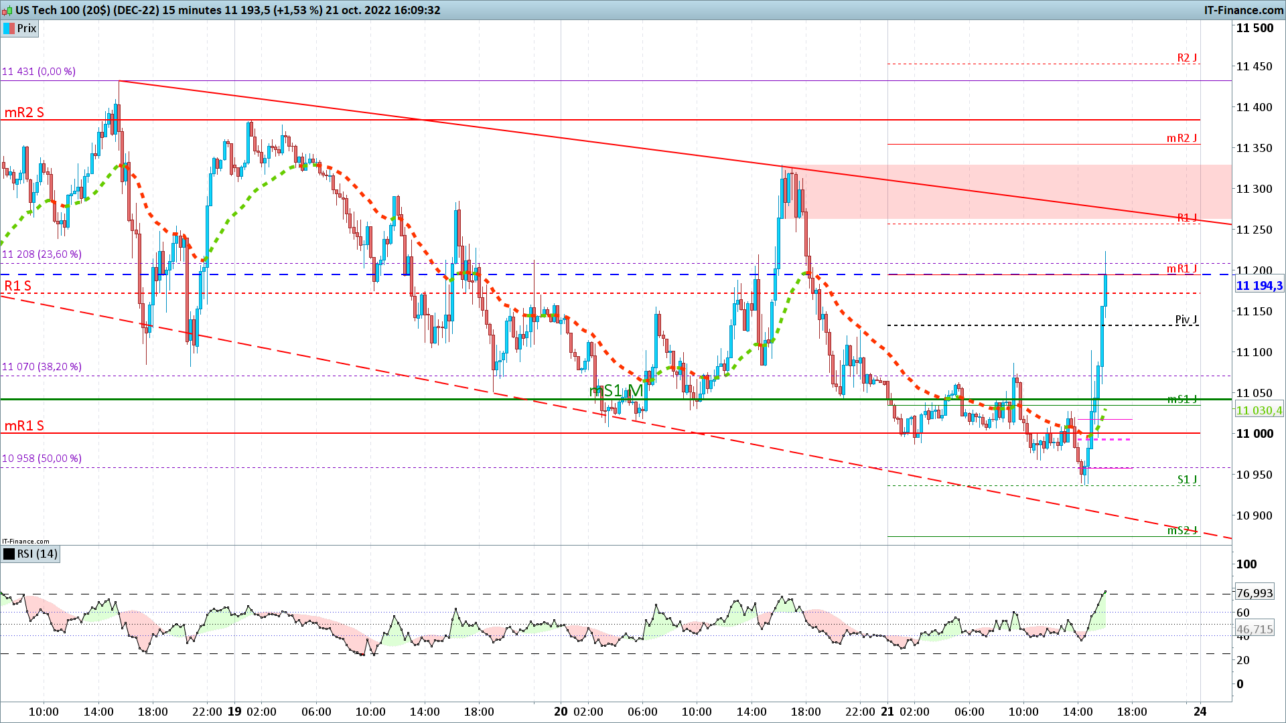Viewport: 1286px width, 723px height.
Task: Open the IT-Finance.com link at top right
Action: (1244, 10)
